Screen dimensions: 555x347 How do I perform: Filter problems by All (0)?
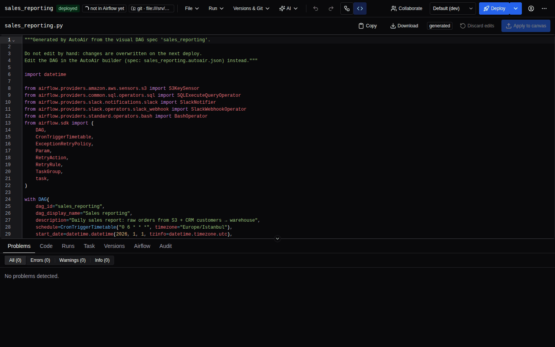coord(15,260)
